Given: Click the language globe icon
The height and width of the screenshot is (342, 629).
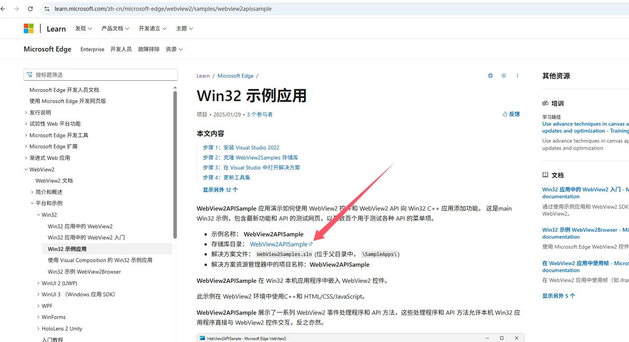Looking at the screenshot, I should pyautogui.click(x=490, y=75).
